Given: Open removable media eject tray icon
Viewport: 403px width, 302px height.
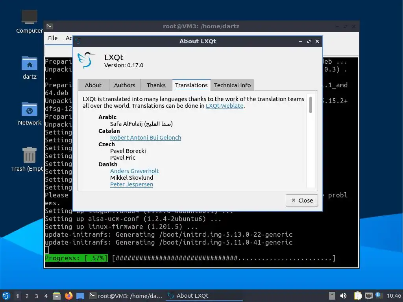Looking at the screenshot, I should coord(332,296).
